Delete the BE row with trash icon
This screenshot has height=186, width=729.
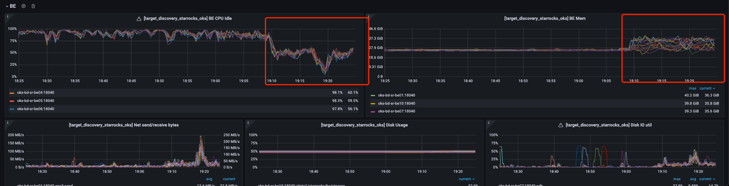[x=33, y=6]
